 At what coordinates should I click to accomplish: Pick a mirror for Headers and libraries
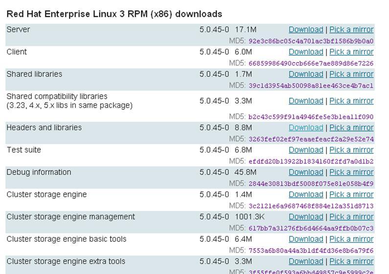(351, 128)
